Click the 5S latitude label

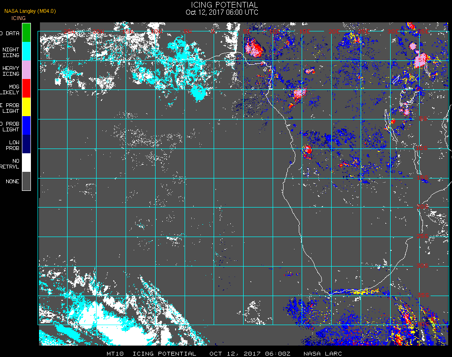pyautogui.click(x=423, y=119)
